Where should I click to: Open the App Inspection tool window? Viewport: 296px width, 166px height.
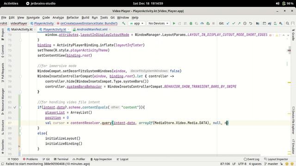(x=101, y=159)
